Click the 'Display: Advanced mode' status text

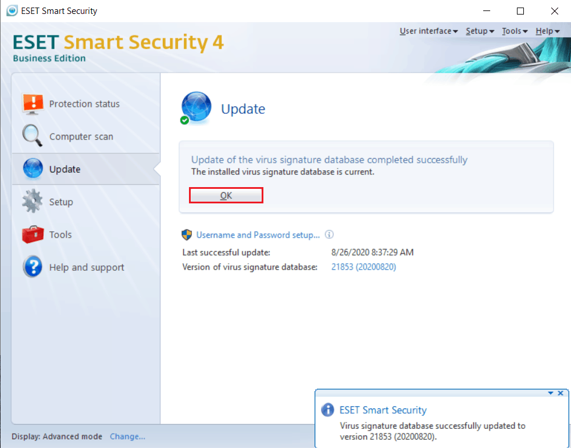[57, 436]
